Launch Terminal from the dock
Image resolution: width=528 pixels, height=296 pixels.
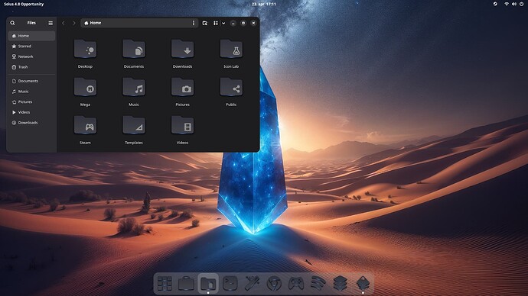coord(230,284)
